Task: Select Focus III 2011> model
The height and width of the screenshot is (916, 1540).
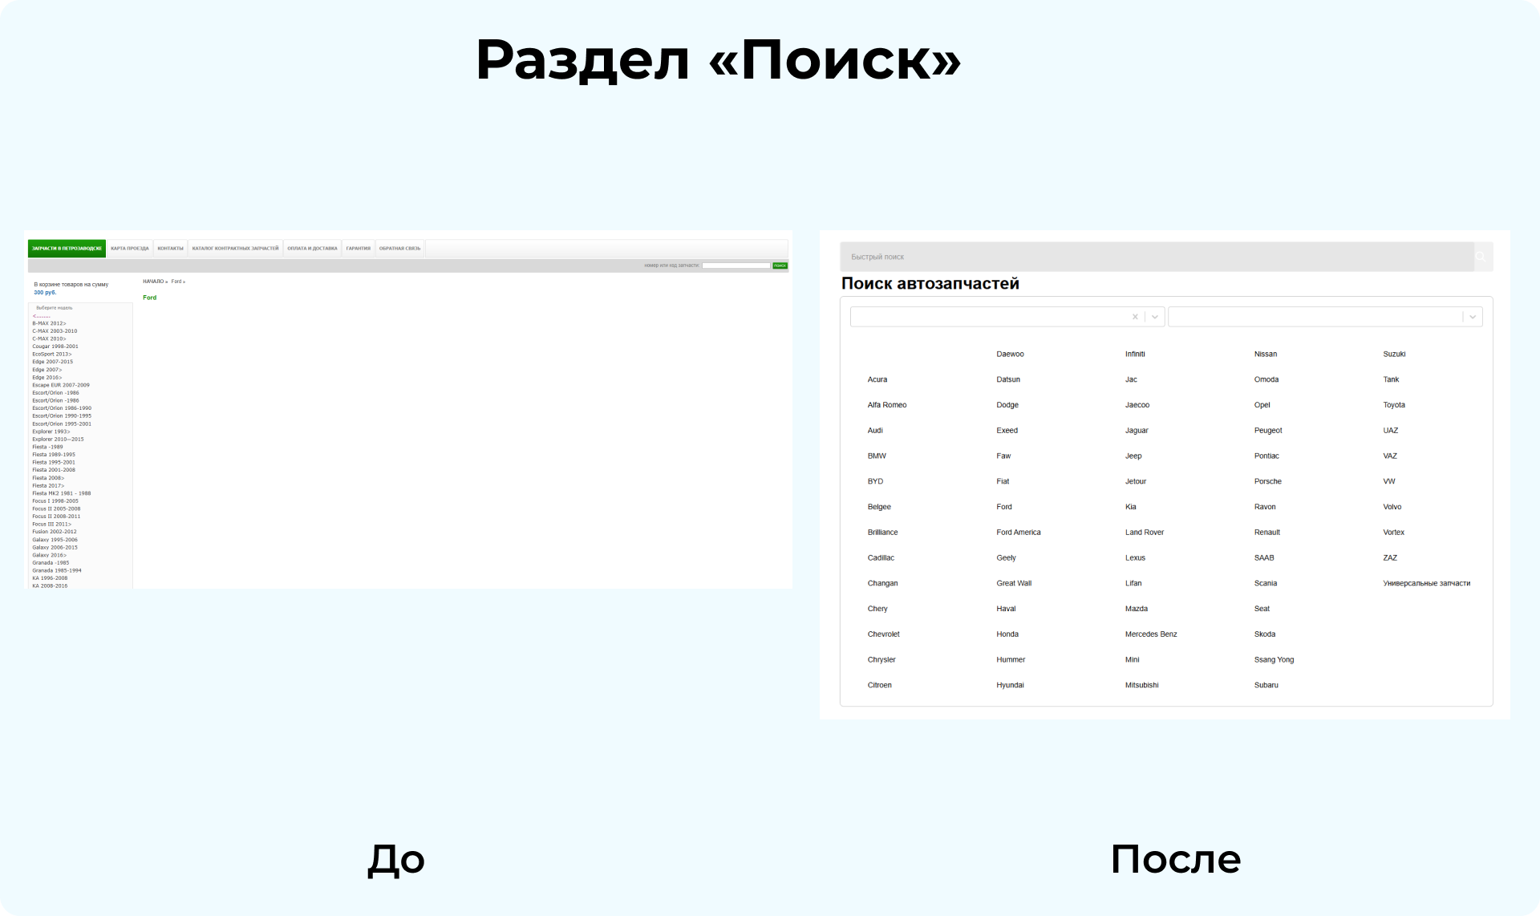Action: pos(51,524)
